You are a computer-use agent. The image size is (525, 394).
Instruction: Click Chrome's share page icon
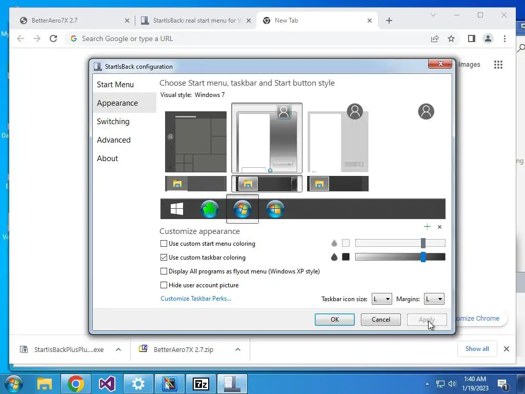(x=435, y=38)
